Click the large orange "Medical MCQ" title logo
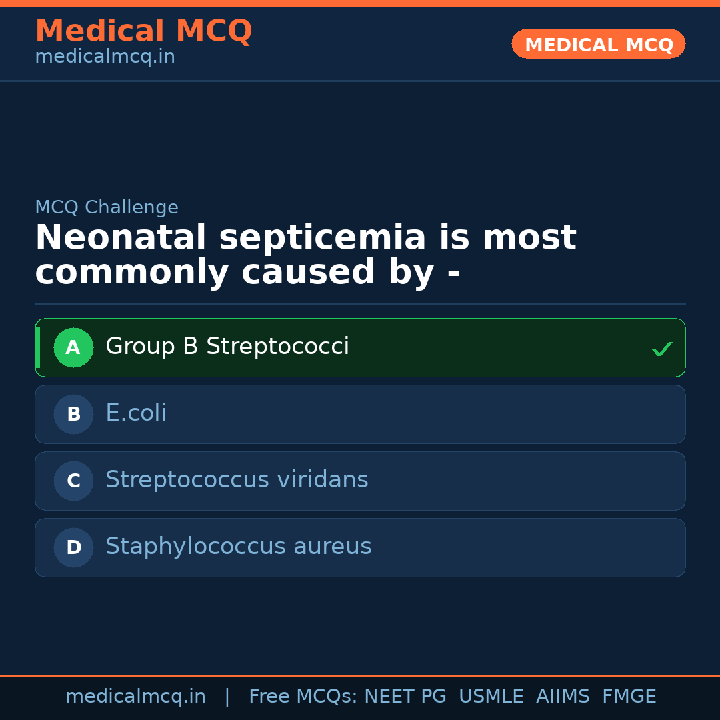The image size is (720, 720). click(x=143, y=31)
